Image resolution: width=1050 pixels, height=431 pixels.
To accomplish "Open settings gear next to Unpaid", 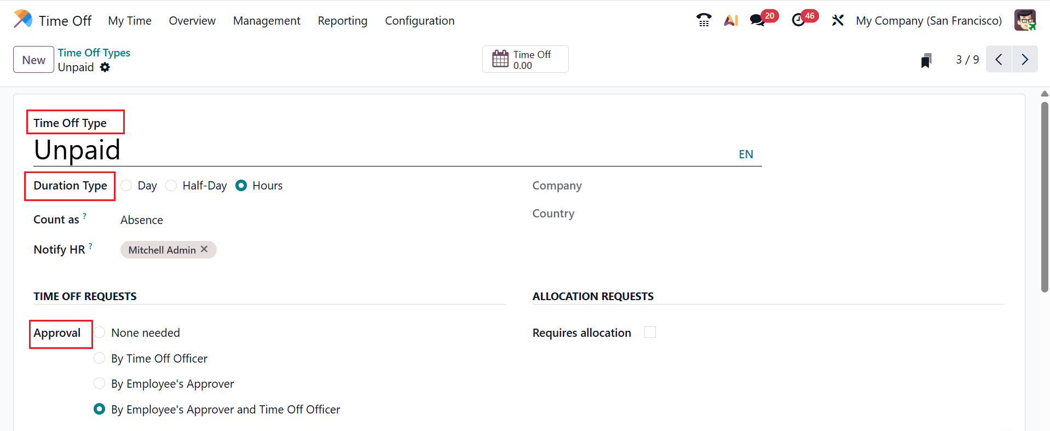I will (x=105, y=67).
